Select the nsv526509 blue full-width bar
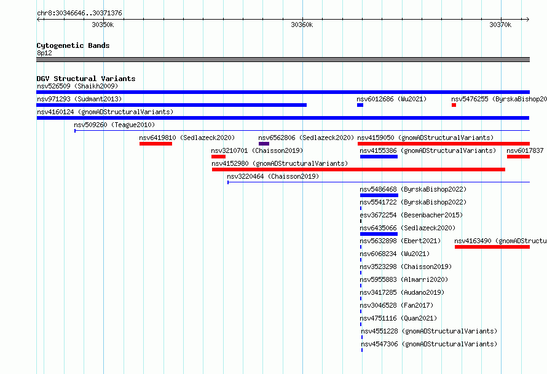 point(283,92)
